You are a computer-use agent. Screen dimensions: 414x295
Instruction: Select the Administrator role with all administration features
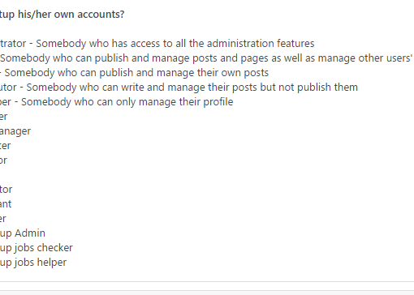click(x=157, y=44)
